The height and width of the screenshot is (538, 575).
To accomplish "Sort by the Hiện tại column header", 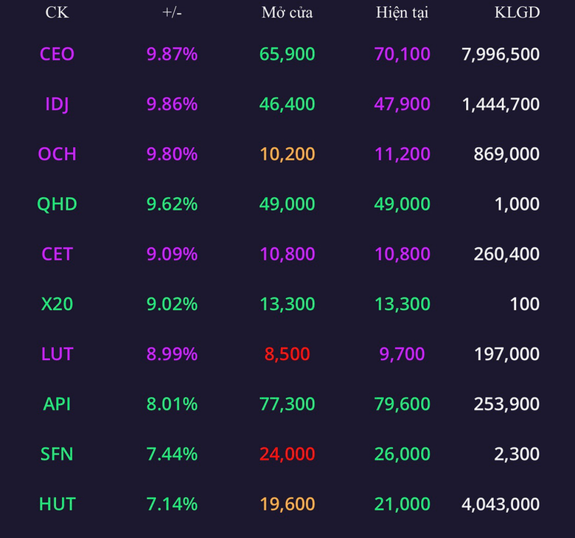I will point(402,13).
